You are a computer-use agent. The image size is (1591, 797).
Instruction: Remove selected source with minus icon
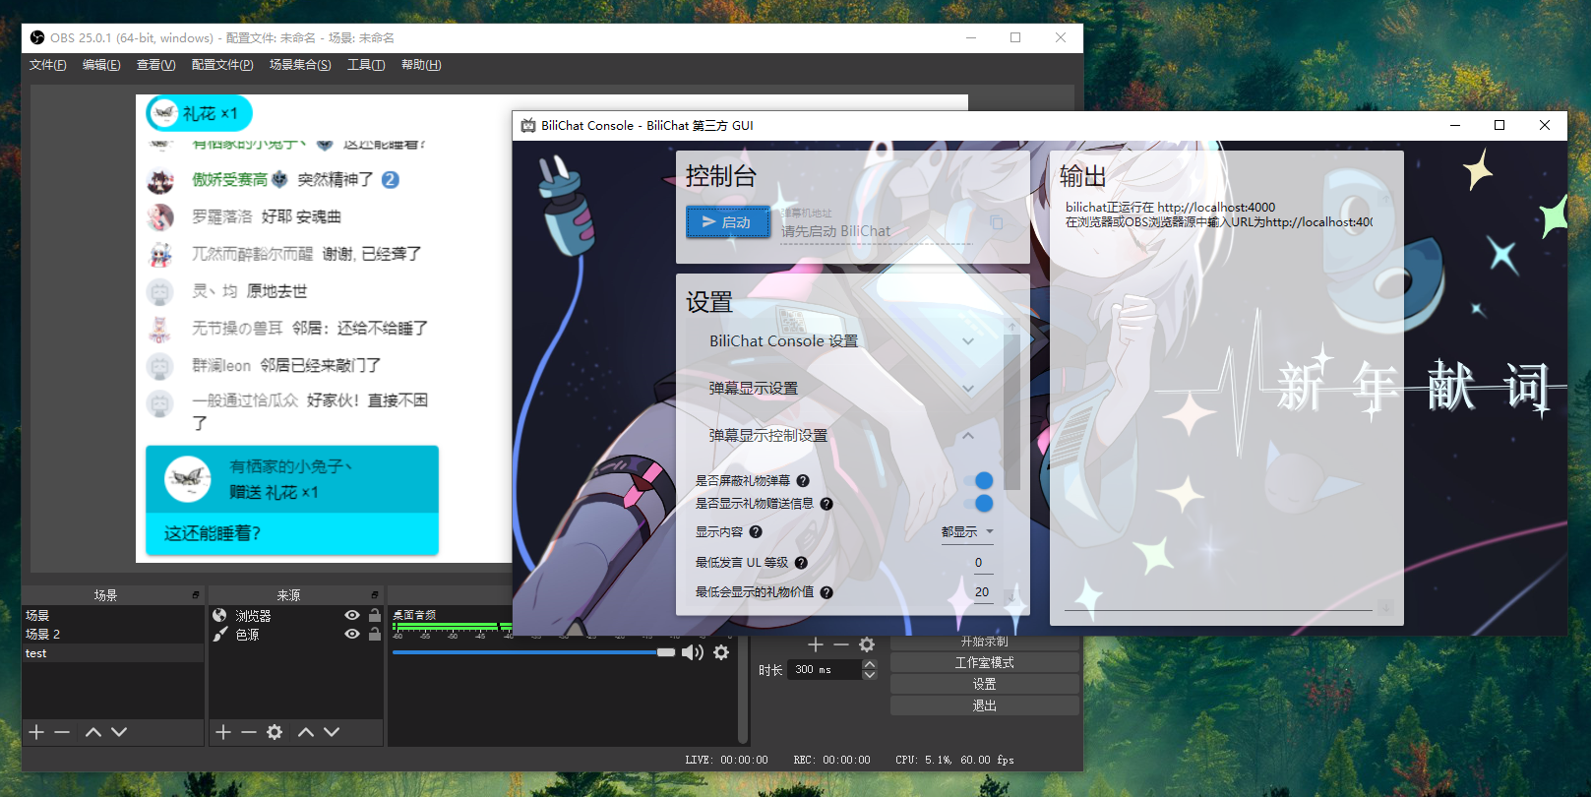(249, 732)
